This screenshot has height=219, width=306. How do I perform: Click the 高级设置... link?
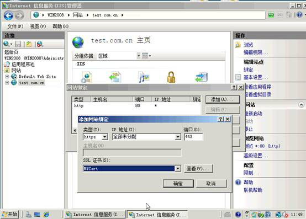pyautogui.click(x=256, y=156)
